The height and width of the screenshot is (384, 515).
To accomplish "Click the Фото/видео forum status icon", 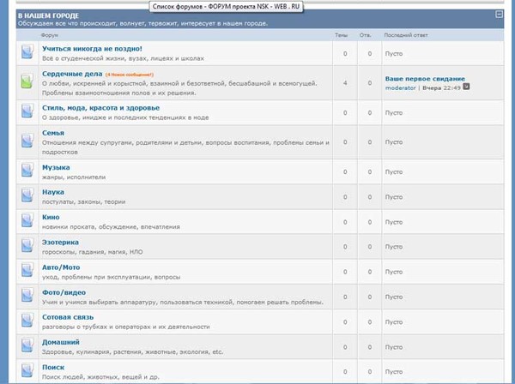I will [27, 295].
